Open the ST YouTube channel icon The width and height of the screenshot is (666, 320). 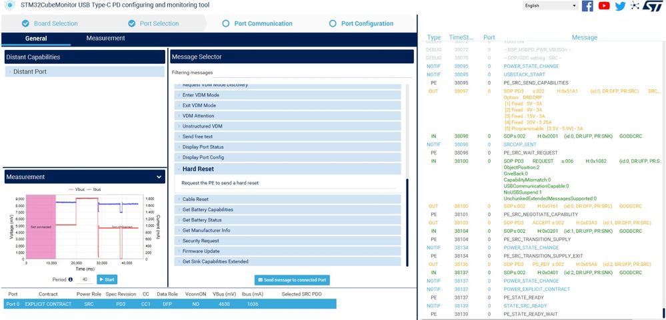point(604,6)
